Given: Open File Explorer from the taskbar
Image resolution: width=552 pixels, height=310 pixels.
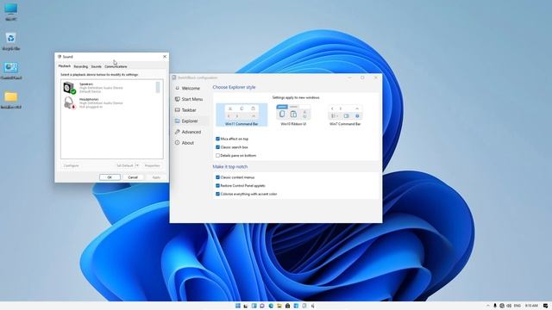Looking at the screenshot, I should 279,306.
